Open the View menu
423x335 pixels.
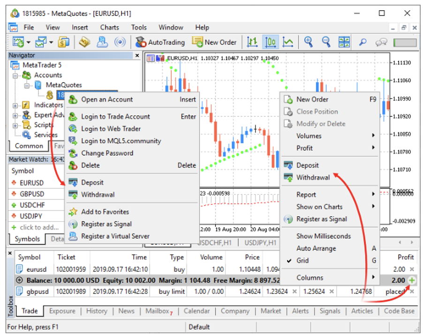pyautogui.click(x=53, y=28)
